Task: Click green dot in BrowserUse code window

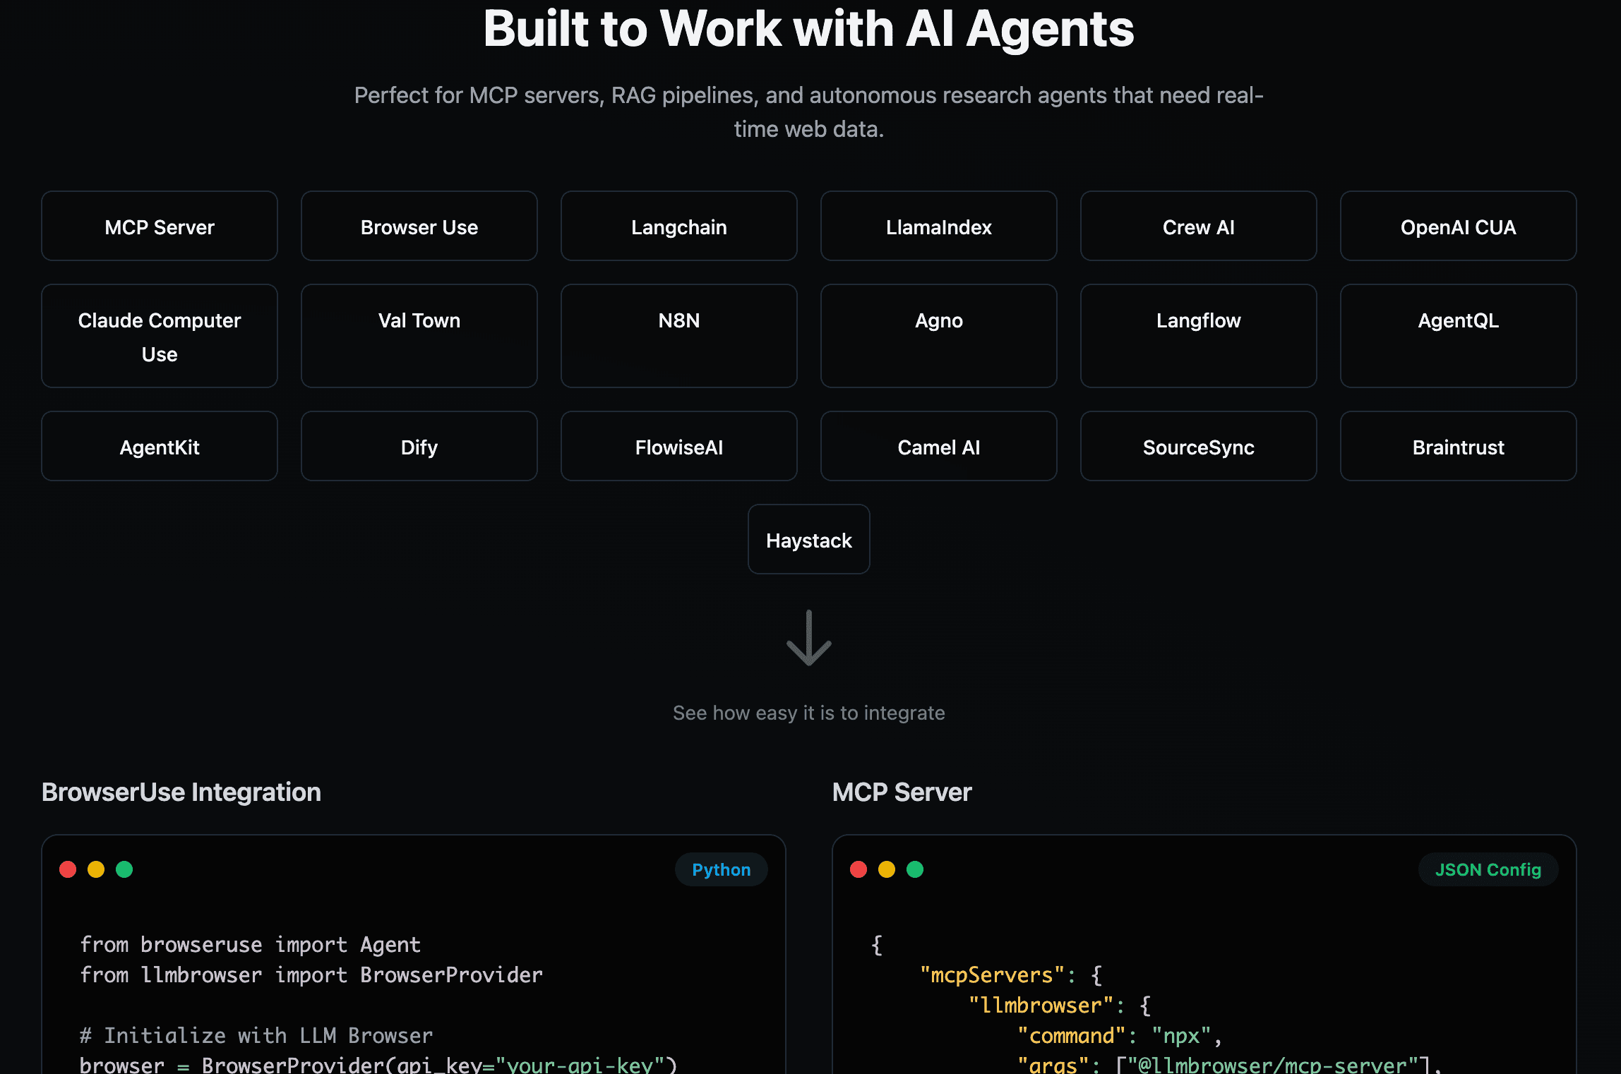Action: [x=124, y=869]
